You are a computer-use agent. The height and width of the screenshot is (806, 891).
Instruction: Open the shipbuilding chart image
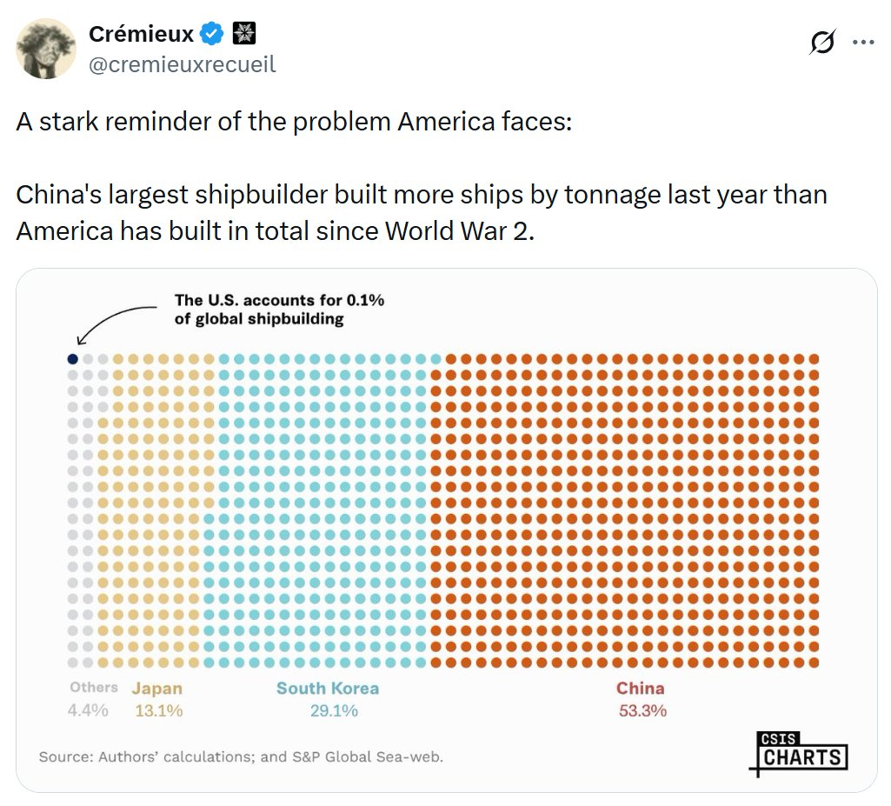[x=447, y=530]
